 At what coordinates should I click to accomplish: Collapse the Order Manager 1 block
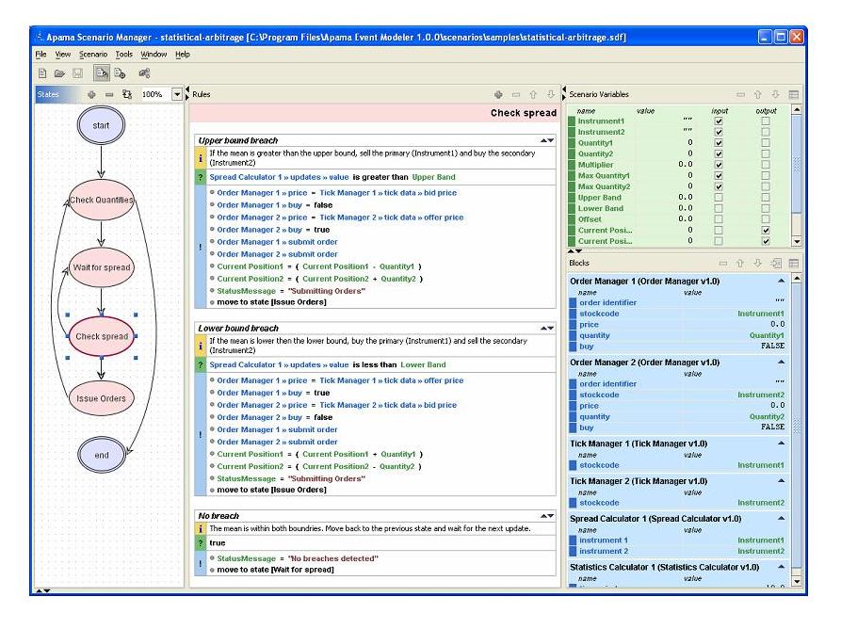coord(781,281)
